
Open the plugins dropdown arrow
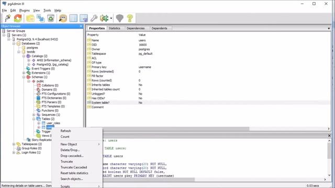(x=111, y=18)
